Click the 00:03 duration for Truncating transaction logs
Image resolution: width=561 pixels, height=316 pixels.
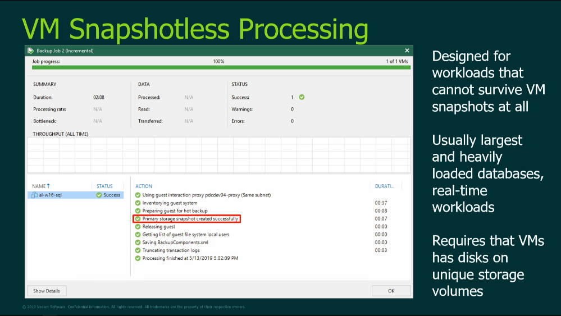(x=381, y=250)
